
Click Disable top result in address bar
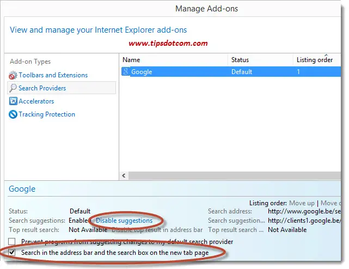click(x=157, y=230)
